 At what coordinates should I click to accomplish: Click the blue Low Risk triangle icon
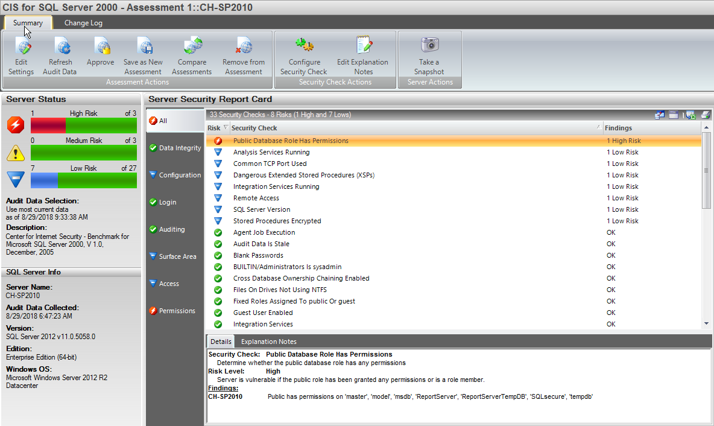[x=16, y=179]
